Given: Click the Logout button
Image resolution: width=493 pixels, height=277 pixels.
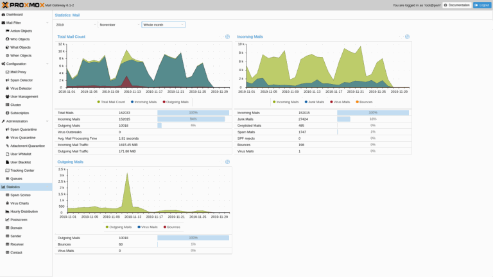Looking at the screenshot, I should point(481,5).
